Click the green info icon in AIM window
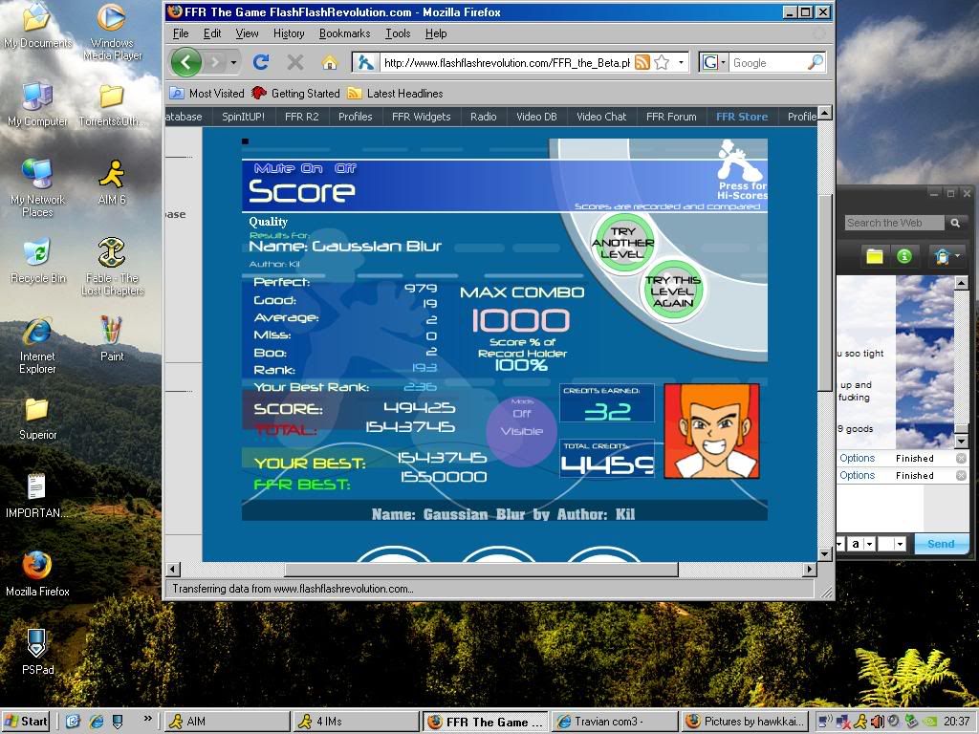Image resolution: width=979 pixels, height=734 pixels. click(x=904, y=256)
